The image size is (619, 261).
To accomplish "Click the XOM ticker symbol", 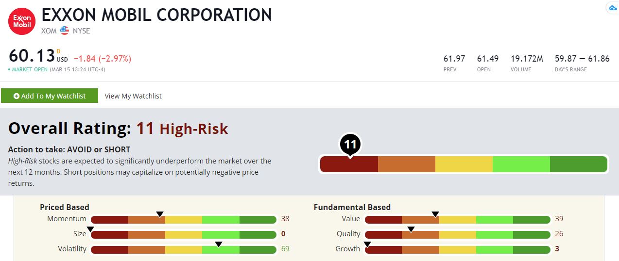I will pos(49,31).
